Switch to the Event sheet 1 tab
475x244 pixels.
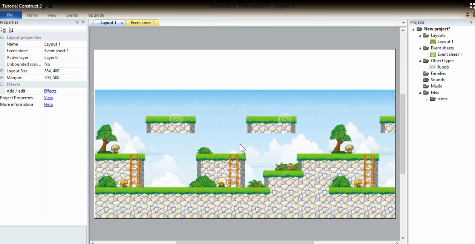(x=142, y=23)
